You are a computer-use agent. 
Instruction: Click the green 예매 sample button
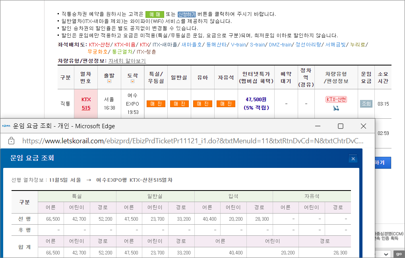click(x=155, y=14)
